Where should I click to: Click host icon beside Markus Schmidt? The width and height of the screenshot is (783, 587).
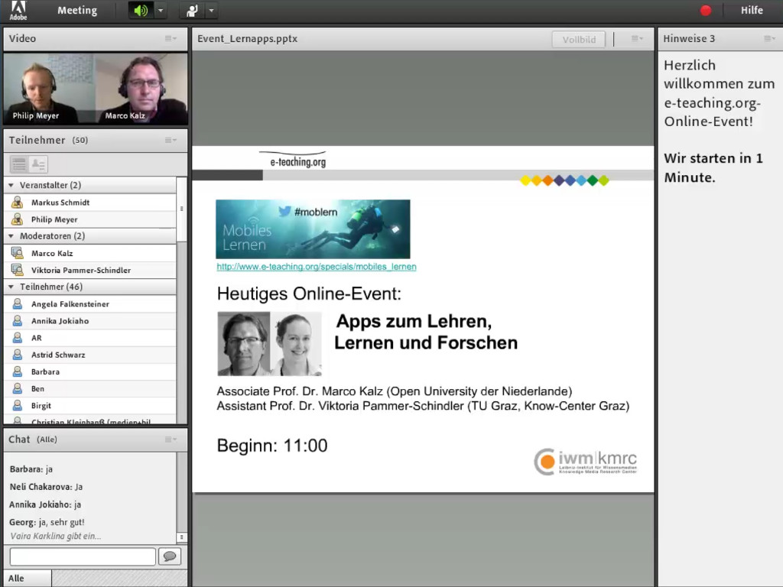pyautogui.click(x=18, y=202)
